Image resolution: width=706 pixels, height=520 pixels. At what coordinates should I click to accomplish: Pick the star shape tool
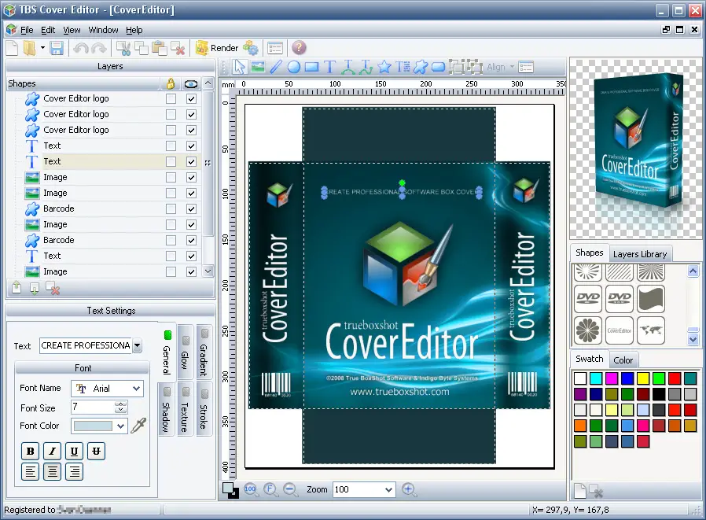[x=384, y=67]
